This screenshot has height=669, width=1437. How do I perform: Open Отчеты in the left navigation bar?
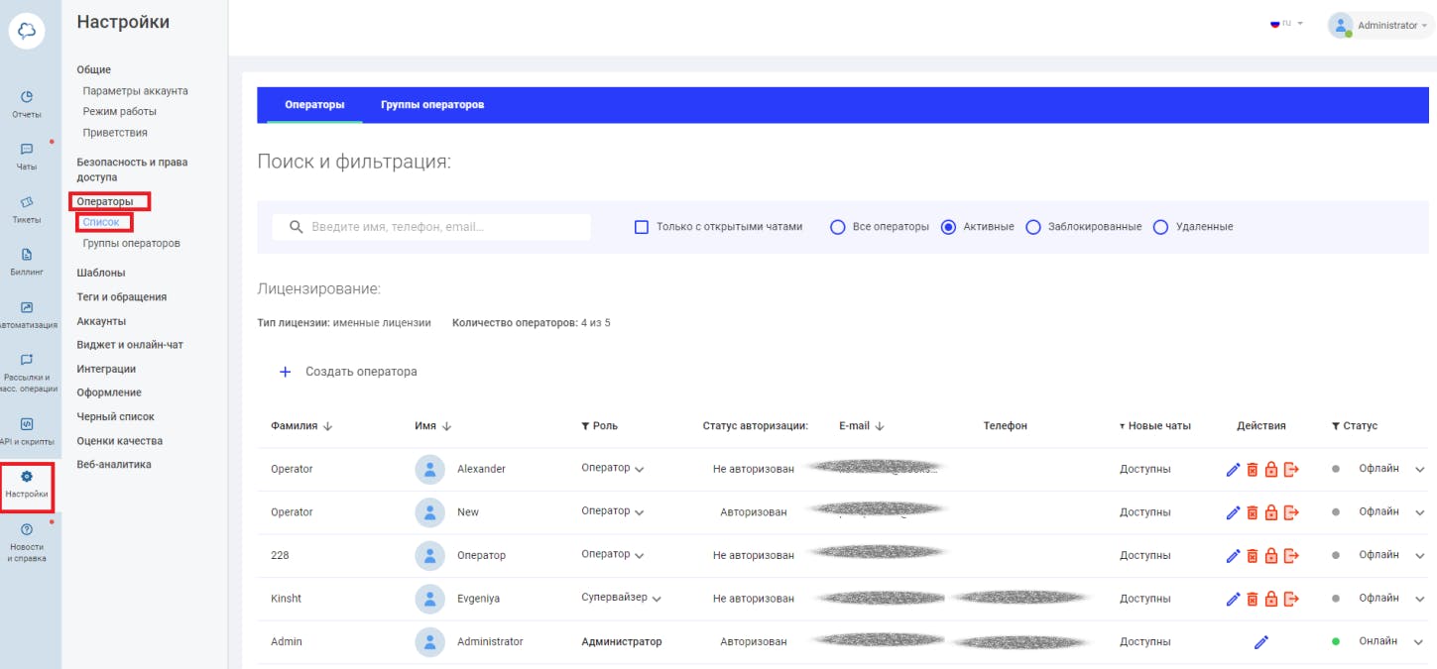27,103
